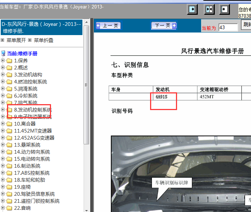
Task: Click the center-split double-arrow icon in the header
Action: [x=209, y=9]
